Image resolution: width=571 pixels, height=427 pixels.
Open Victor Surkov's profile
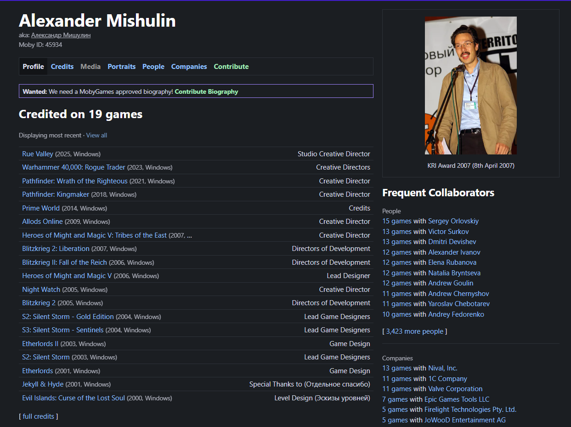click(x=448, y=232)
